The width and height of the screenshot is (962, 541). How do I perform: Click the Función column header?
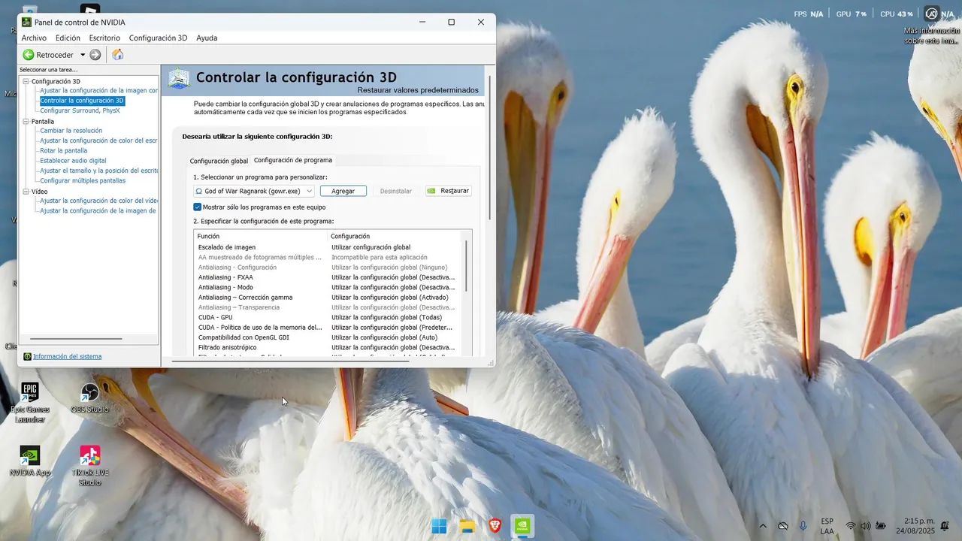262,236
